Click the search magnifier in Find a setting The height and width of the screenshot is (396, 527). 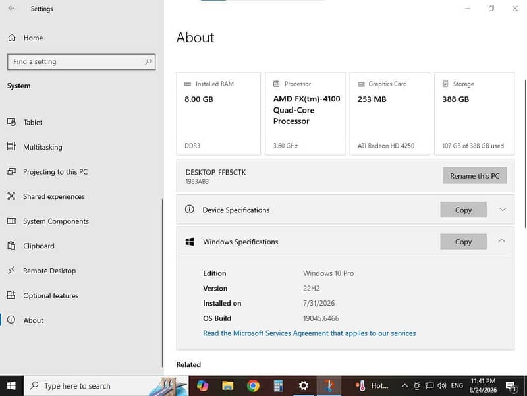click(148, 61)
